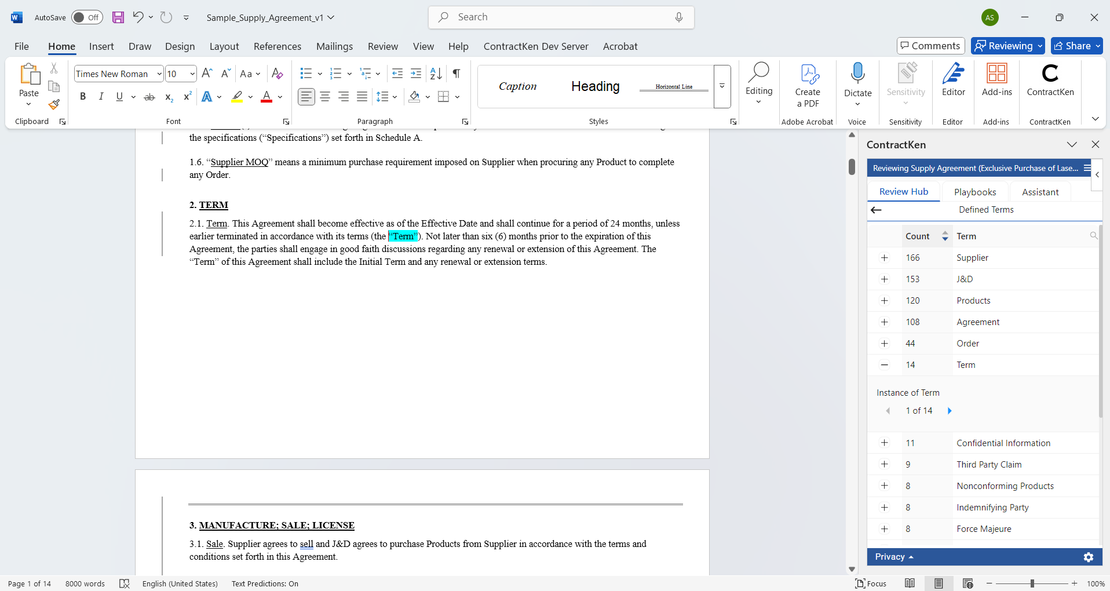This screenshot has width=1110, height=591.
Task: Align paragraph text right
Action: pos(344,97)
